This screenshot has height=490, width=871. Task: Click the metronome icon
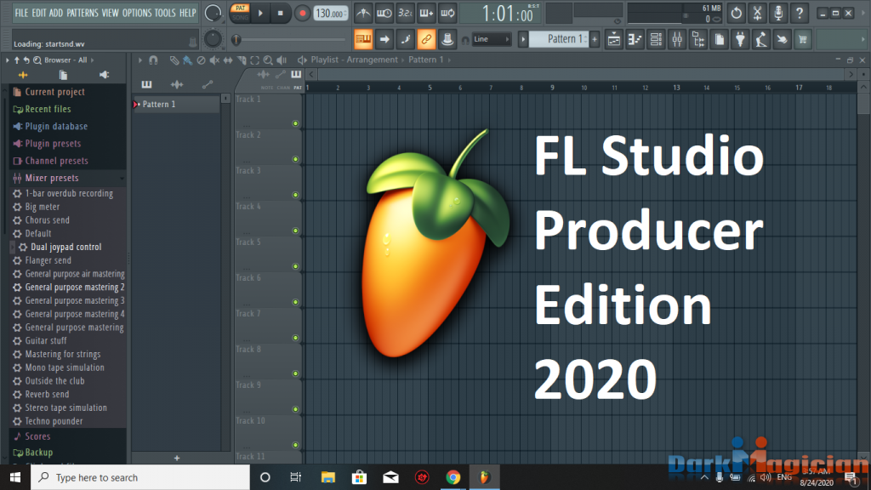tap(363, 13)
